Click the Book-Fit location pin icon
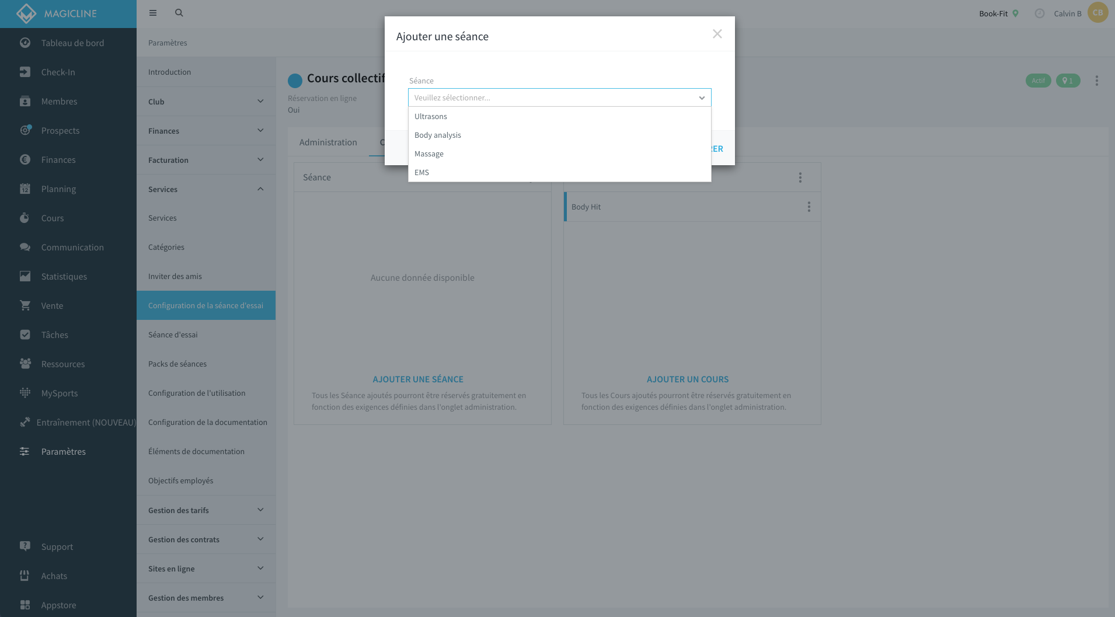The height and width of the screenshot is (617, 1115). [1015, 13]
